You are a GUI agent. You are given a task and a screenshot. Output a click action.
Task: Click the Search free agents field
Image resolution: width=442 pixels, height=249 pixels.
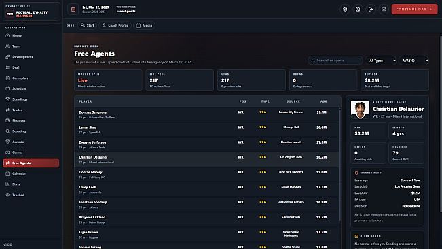335,61
